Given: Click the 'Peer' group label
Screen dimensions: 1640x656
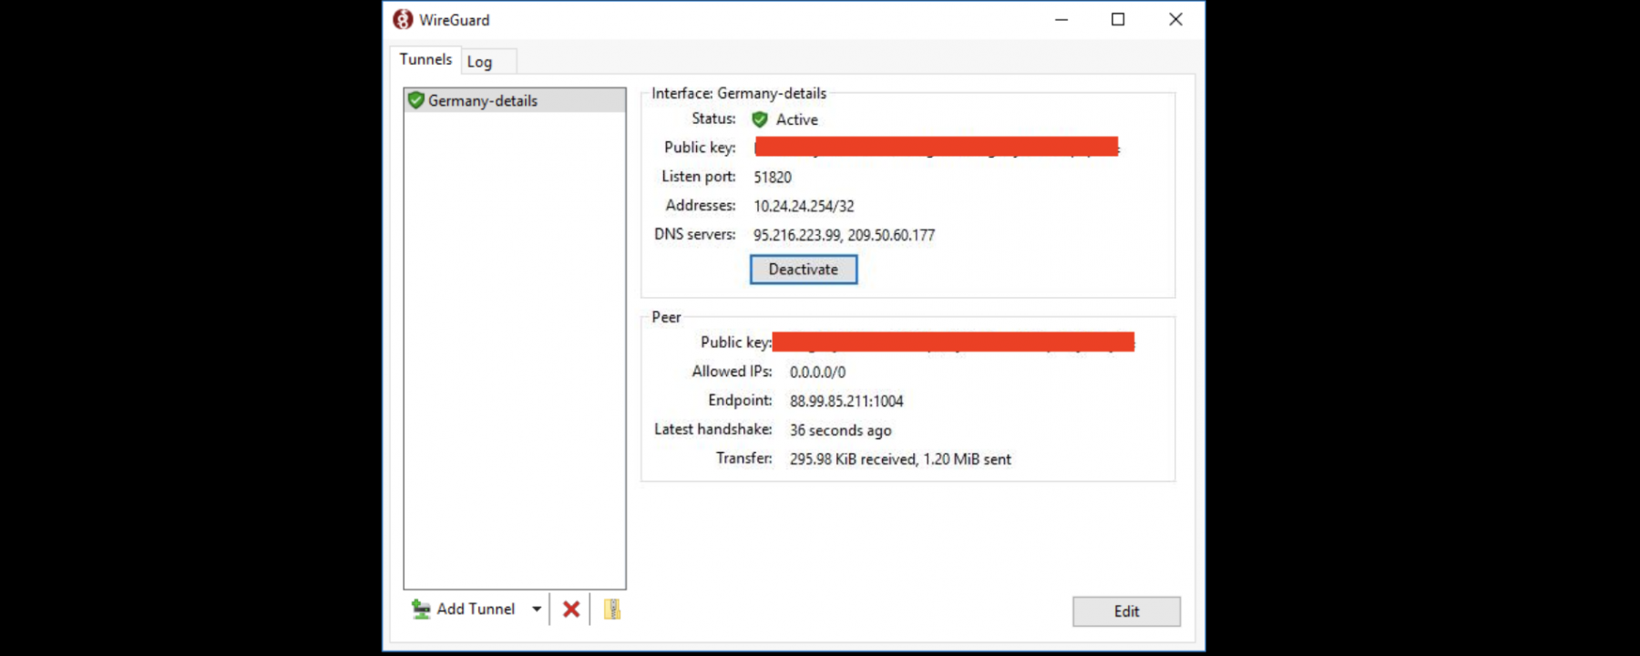Looking at the screenshot, I should (x=666, y=317).
